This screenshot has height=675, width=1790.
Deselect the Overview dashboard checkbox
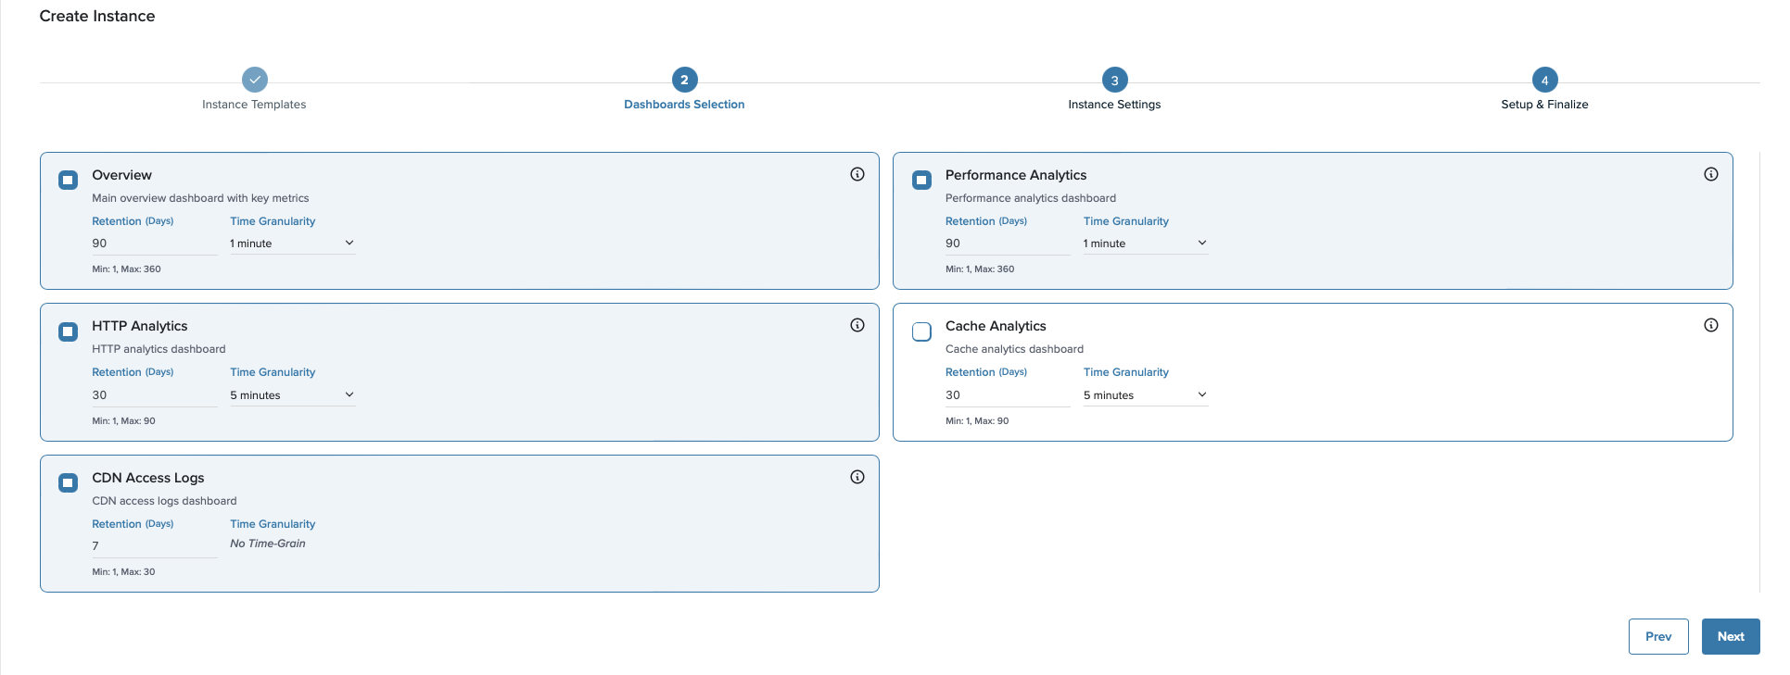(x=69, y=180)
